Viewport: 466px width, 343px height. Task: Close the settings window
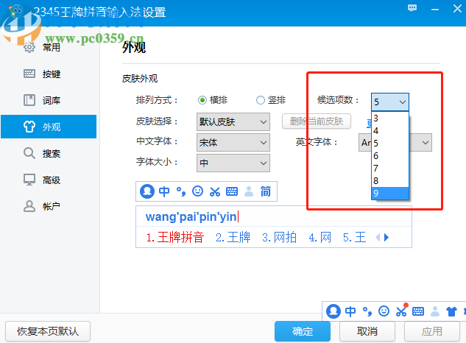[x=457, y=9]
